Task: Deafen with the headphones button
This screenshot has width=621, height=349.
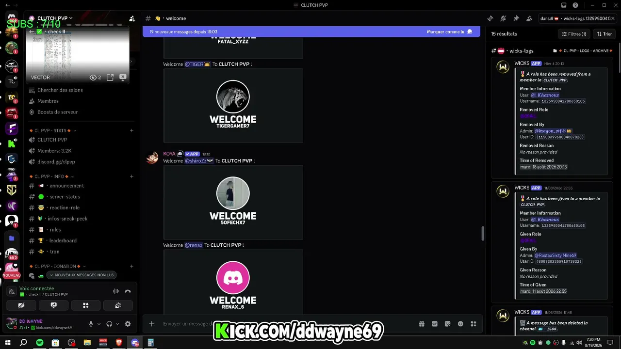Action: (109, 324)
